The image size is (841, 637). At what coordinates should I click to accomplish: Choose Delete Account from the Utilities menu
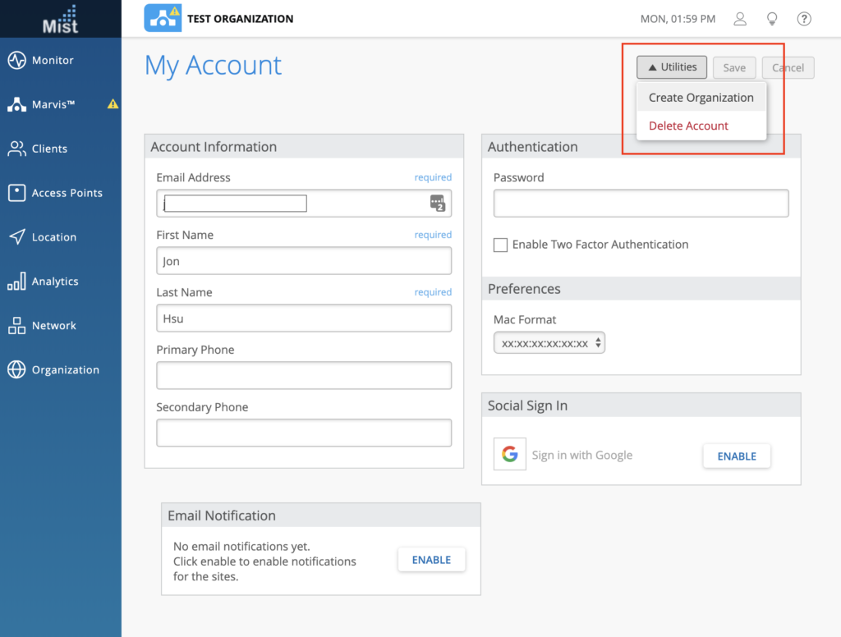coord(687,126)
